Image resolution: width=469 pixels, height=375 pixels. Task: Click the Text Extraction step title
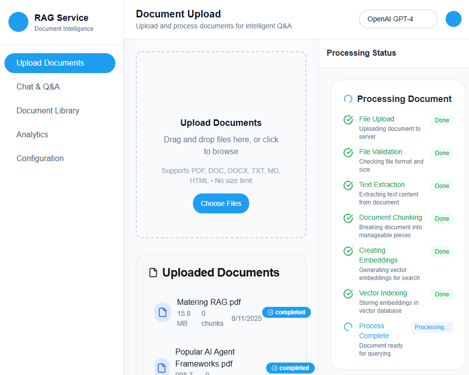(x=381, y=185)
